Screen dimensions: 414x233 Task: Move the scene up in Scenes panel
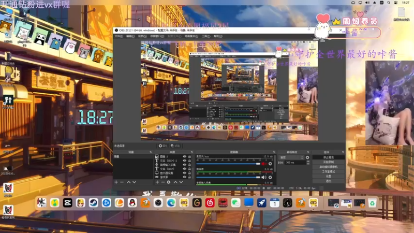pos(128,182)
